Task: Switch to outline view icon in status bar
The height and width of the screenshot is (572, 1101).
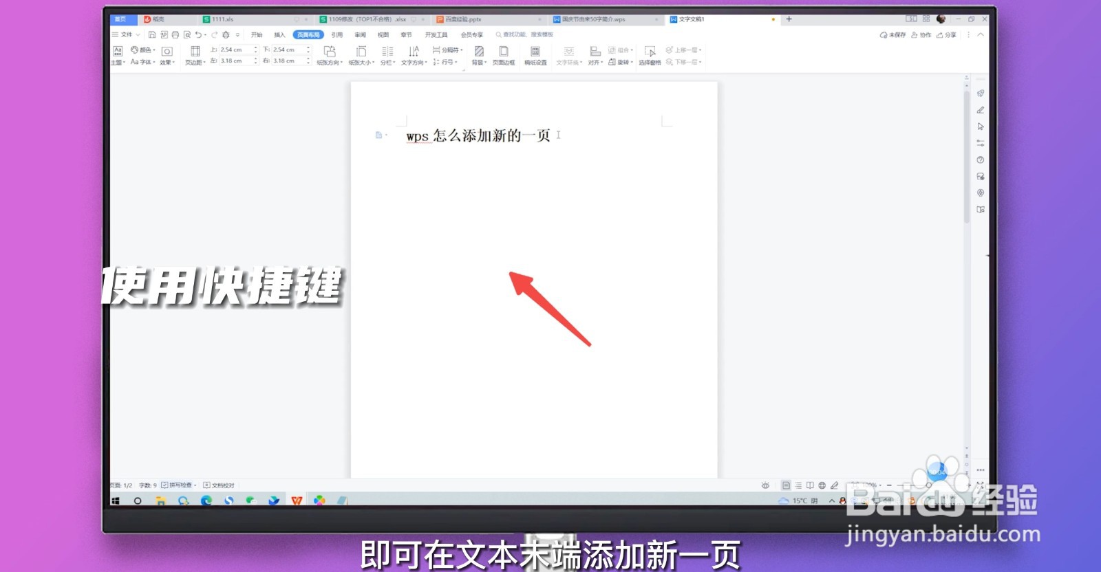Action: click(798, 485)
